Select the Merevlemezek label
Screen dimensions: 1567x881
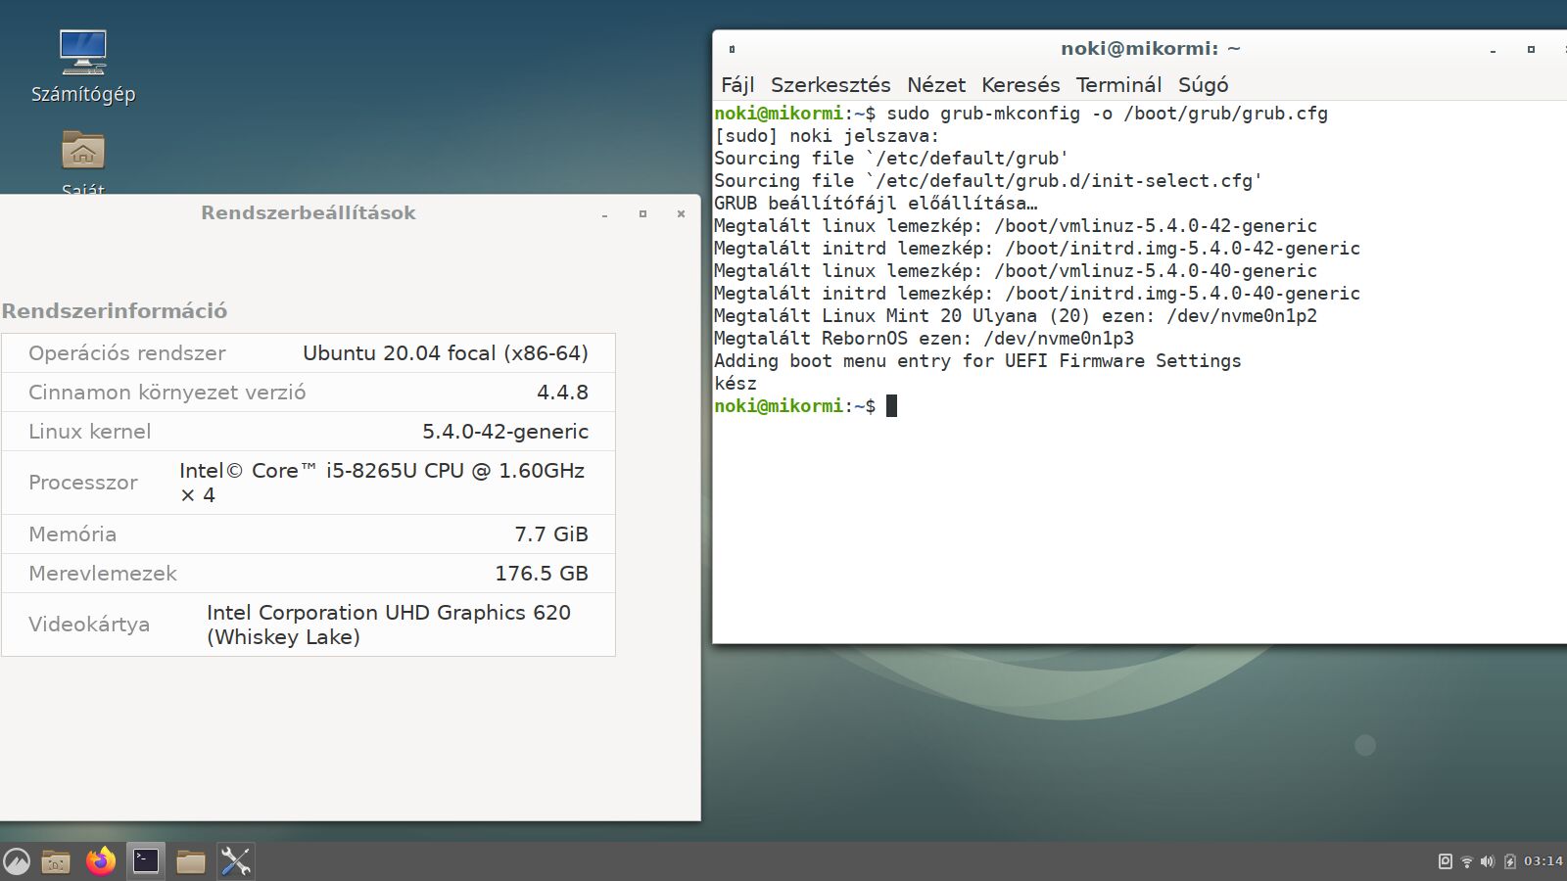tap(103, 574)
